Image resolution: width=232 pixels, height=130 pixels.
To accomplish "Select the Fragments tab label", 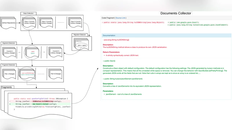I will (x=6, y=87).
